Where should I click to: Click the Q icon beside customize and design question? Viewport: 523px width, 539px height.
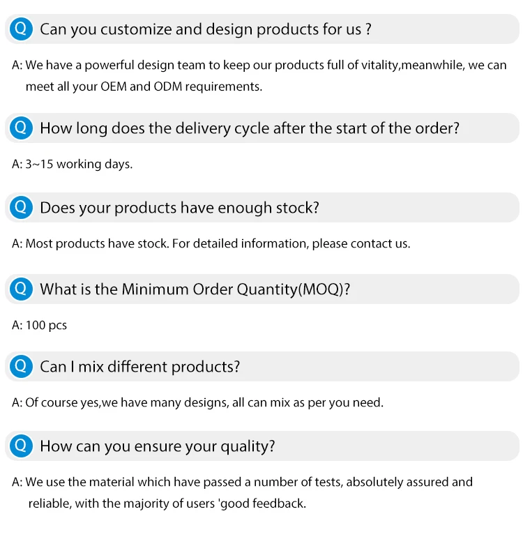click(x=21, y=29)
